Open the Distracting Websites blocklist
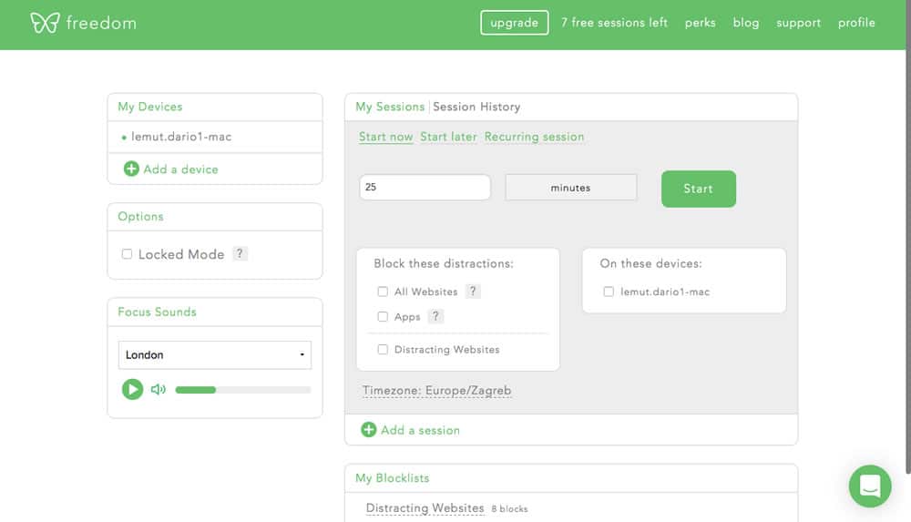The width and height of the screenshot is (911, 522). 425,508
